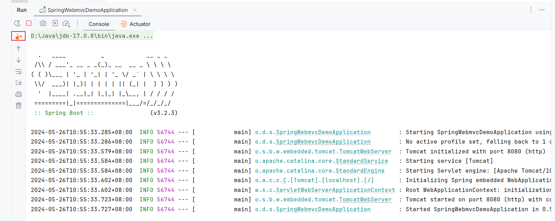This screenshot has height=221, width=555.
Task: Hide the Run tool window
Action: pyautogui.click(x=542, y=10)
